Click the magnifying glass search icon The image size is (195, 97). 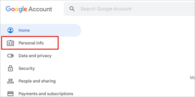click(72, 9)
